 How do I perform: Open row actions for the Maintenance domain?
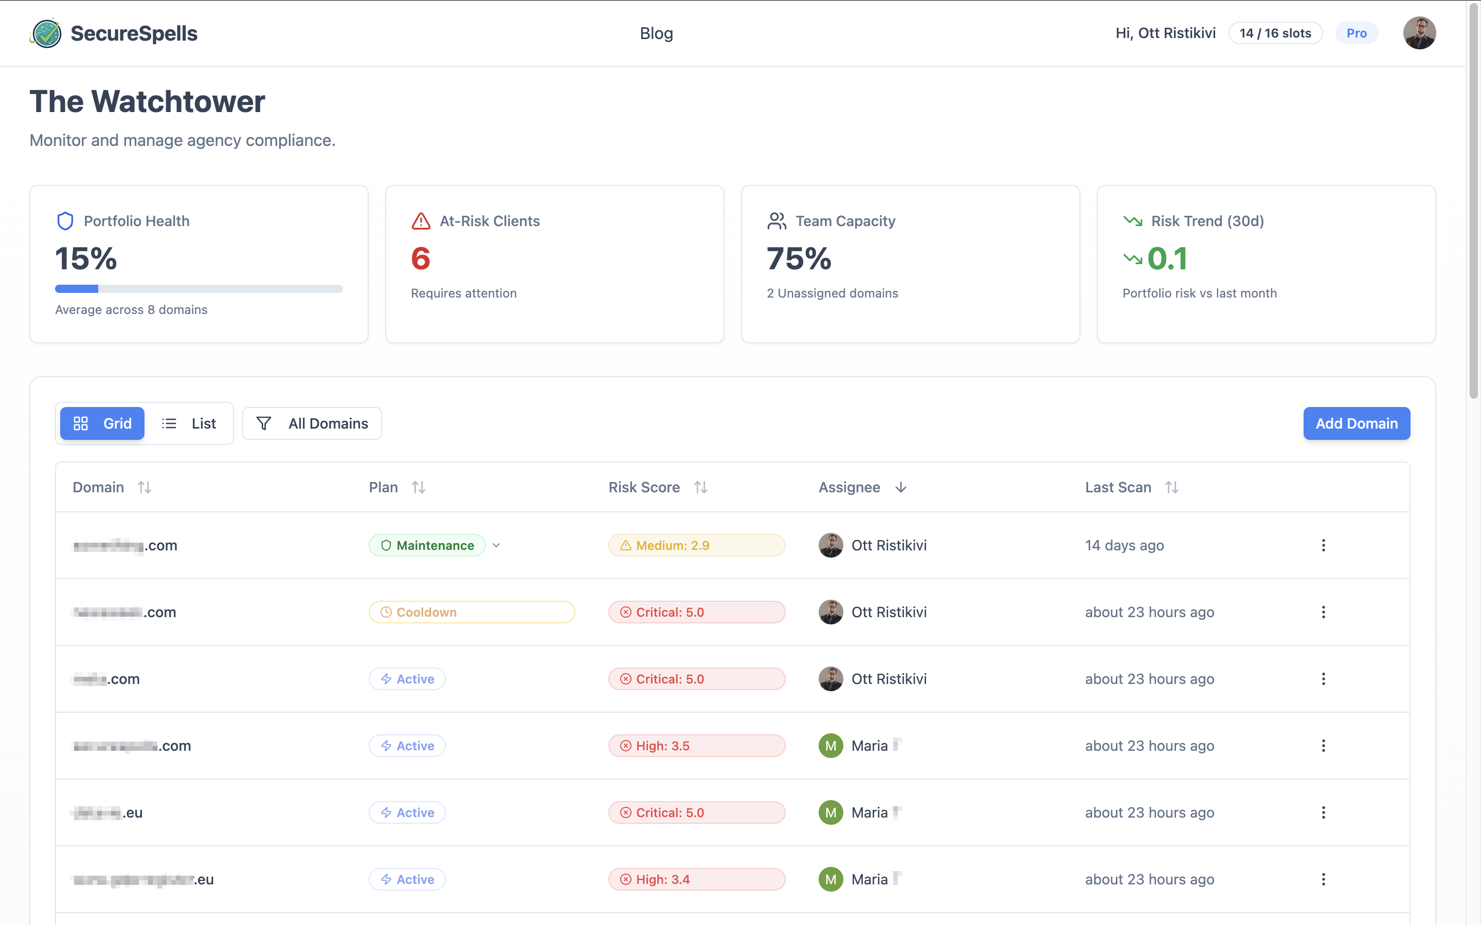click(x=1323, y=545)
